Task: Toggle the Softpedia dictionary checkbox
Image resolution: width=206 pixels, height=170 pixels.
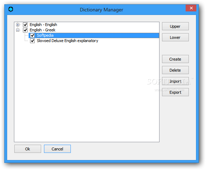Action: point(32,35)
